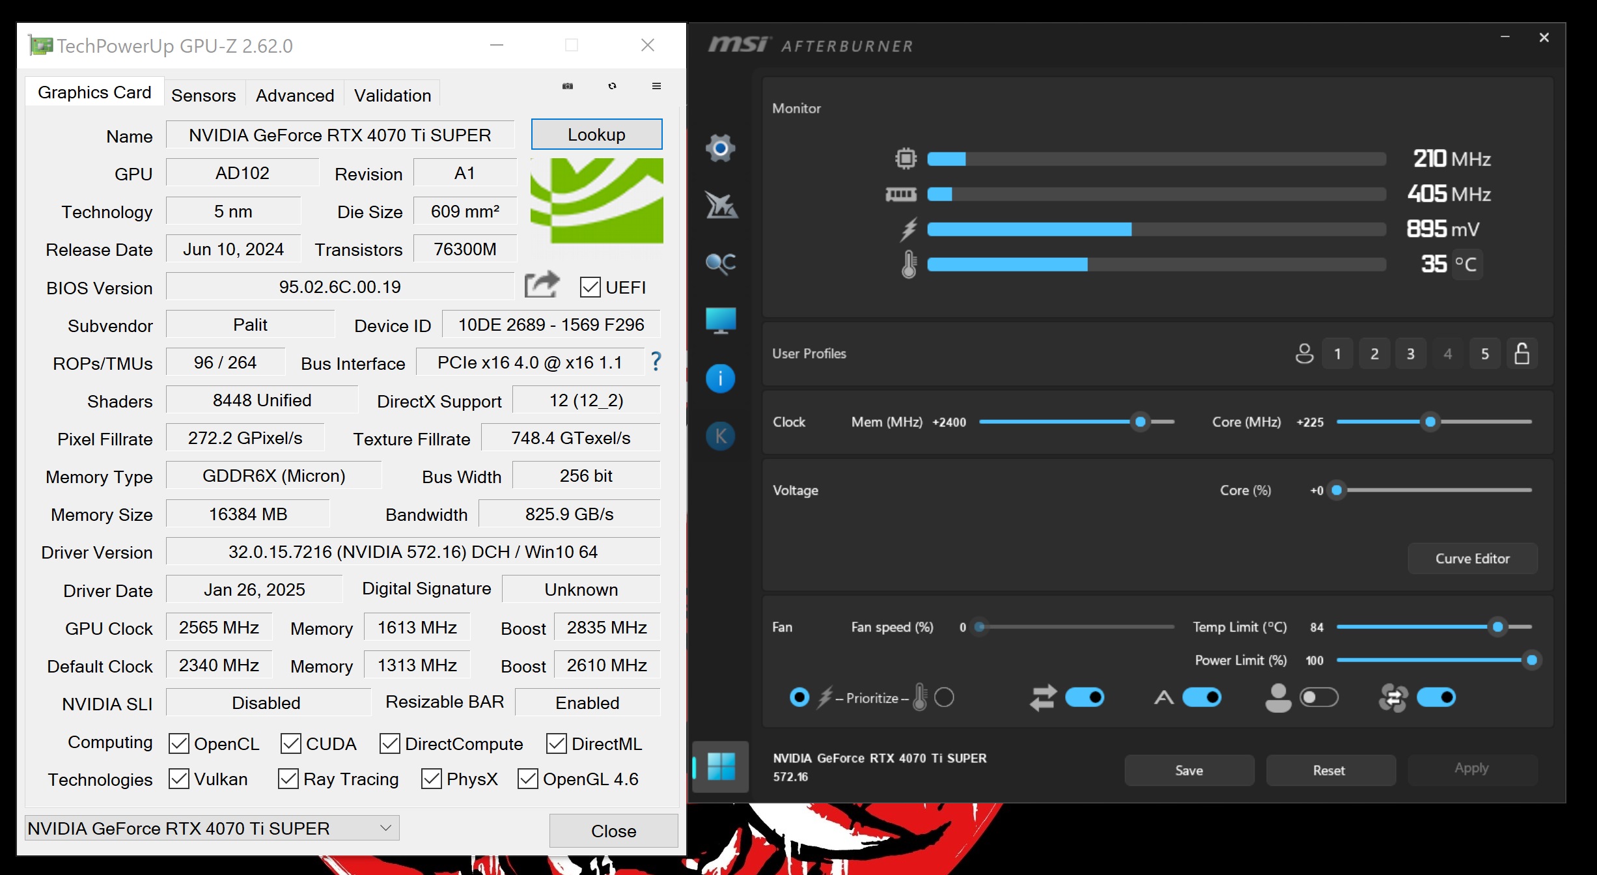Click the profile lock icon
The width and height of the screenshot is (1597, 875).
pos(1521,354)
